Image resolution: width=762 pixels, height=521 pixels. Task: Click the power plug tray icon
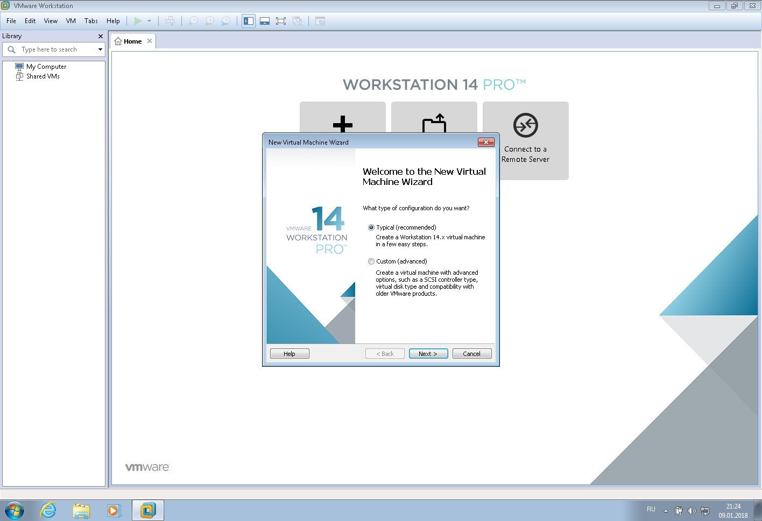(x=679, y=511)
